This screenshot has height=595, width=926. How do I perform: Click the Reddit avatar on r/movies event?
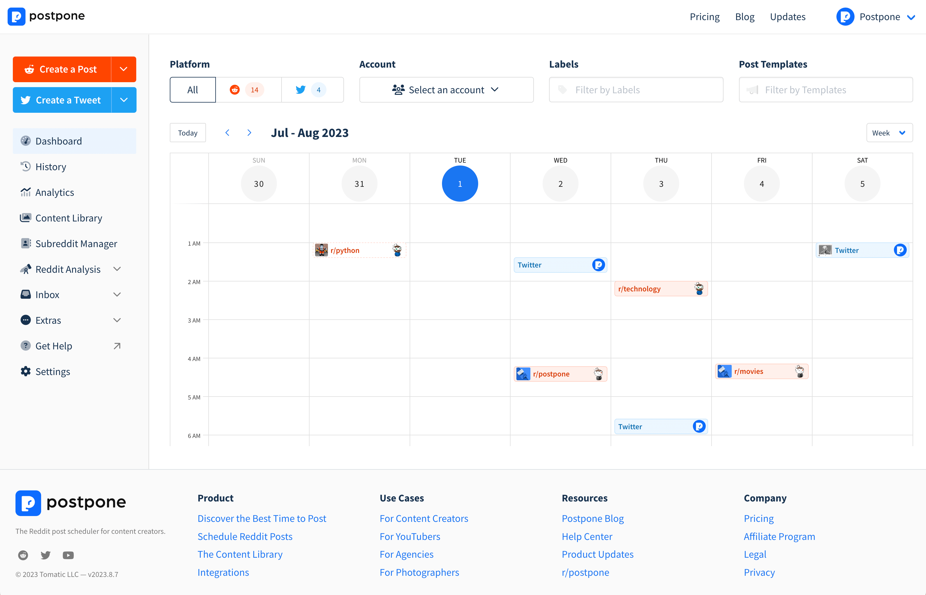click(x=799, y=371)
